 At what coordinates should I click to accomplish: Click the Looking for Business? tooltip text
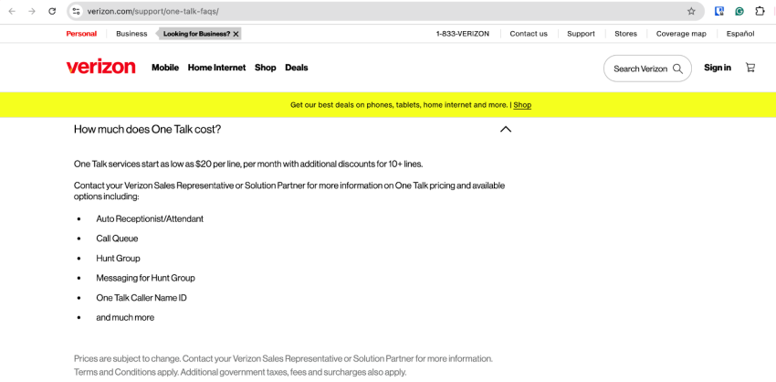coord(196,34)
